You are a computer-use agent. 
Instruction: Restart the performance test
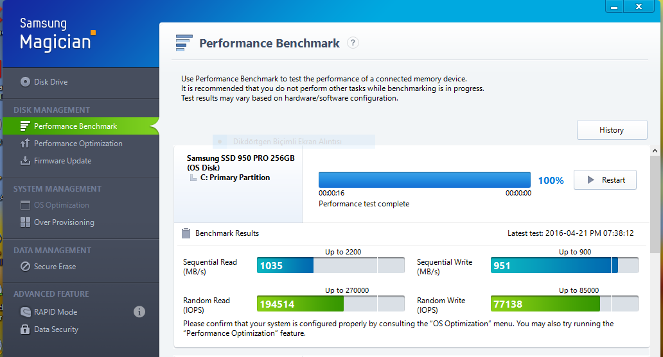pyautogui.click(x=605, y=179)
